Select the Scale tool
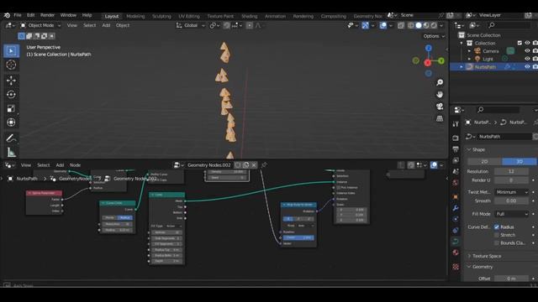This screenshot has width=538, height=302. click(x=11, y=108)
